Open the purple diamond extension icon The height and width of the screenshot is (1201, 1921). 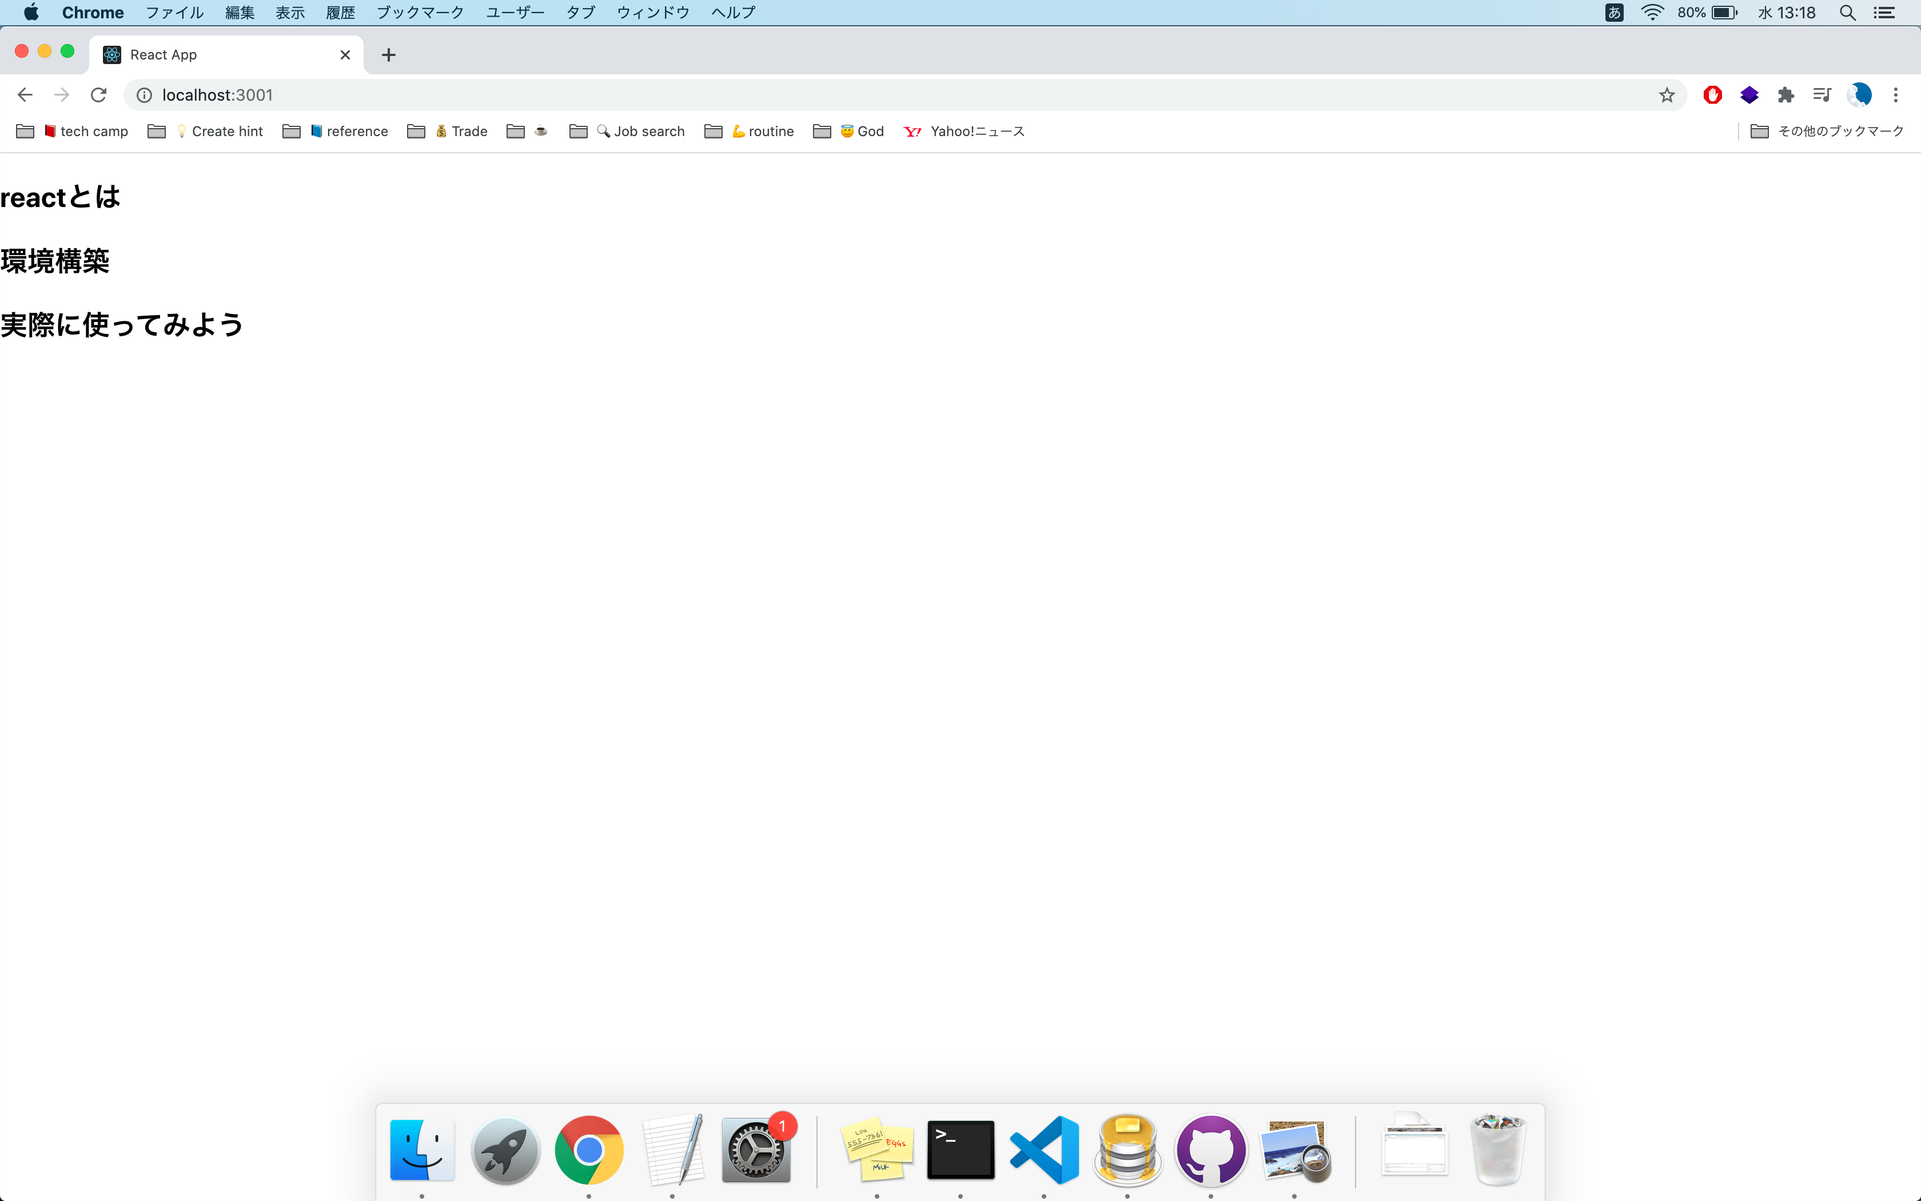coord(1749,94)
